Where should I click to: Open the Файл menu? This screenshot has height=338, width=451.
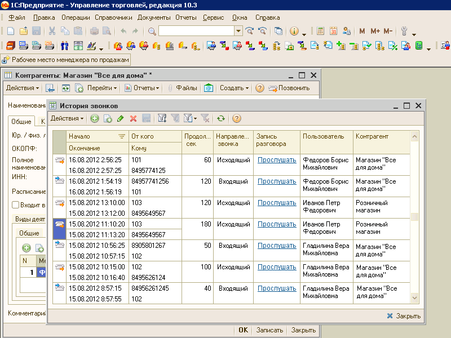[x=17, y=17]
